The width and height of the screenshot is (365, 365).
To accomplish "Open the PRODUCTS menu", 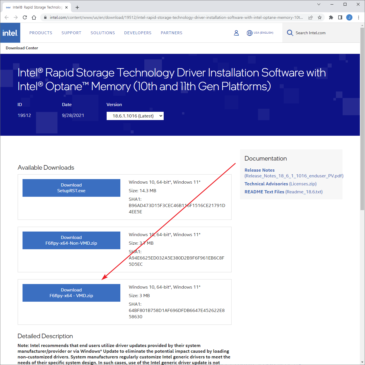I will (41, 33).
